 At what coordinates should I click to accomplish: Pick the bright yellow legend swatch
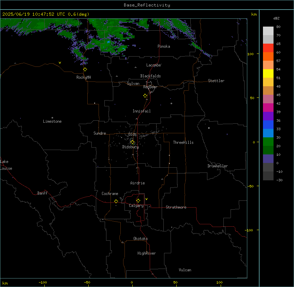point(268,73)
